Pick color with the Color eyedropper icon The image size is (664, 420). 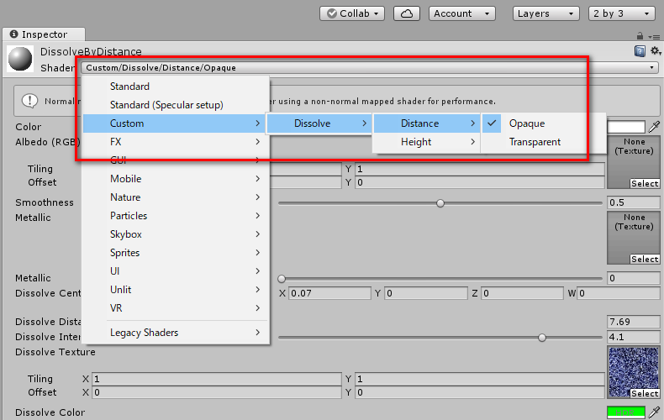[x=654, y=127]
